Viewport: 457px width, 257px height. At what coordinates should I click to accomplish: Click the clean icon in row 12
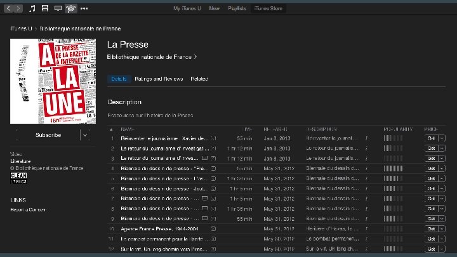tap(214, 249)
